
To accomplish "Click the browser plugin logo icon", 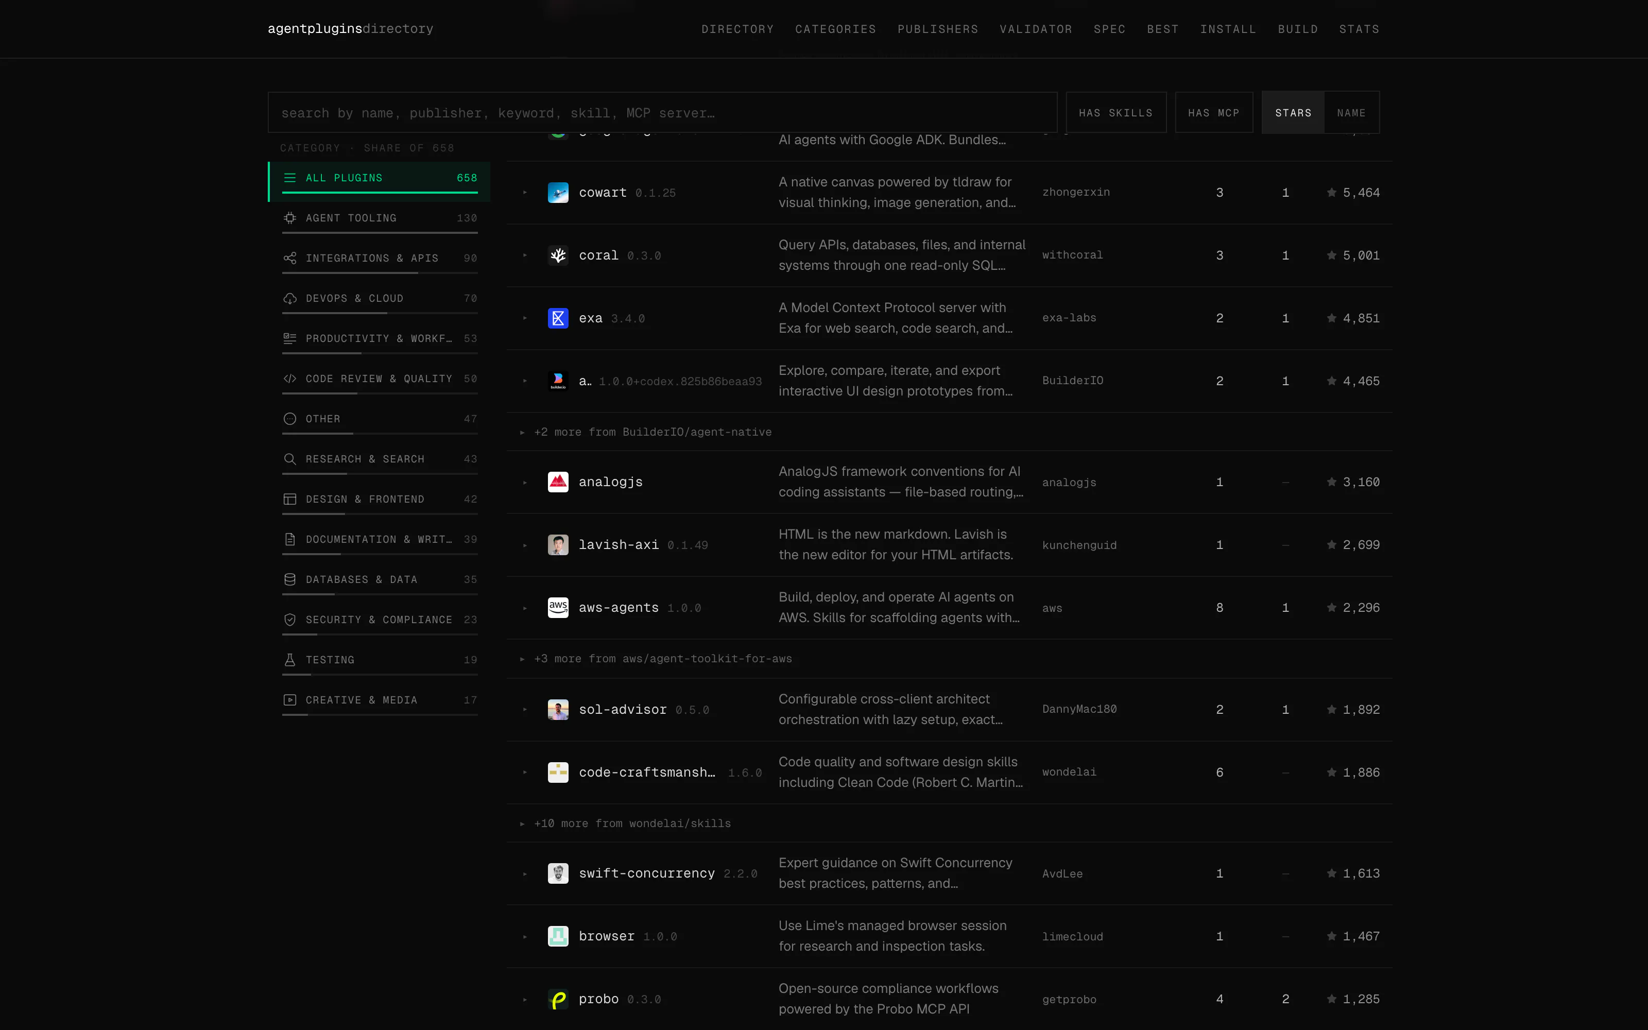I will pyautogui.click(x=558, y=936).
